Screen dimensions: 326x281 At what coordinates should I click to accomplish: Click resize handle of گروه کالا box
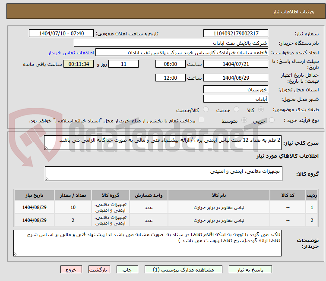tap(47, 179)
